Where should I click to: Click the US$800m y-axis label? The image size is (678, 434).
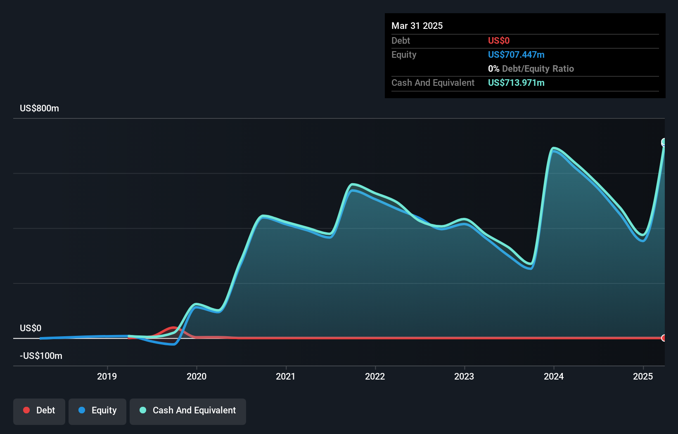pos(39,108)
